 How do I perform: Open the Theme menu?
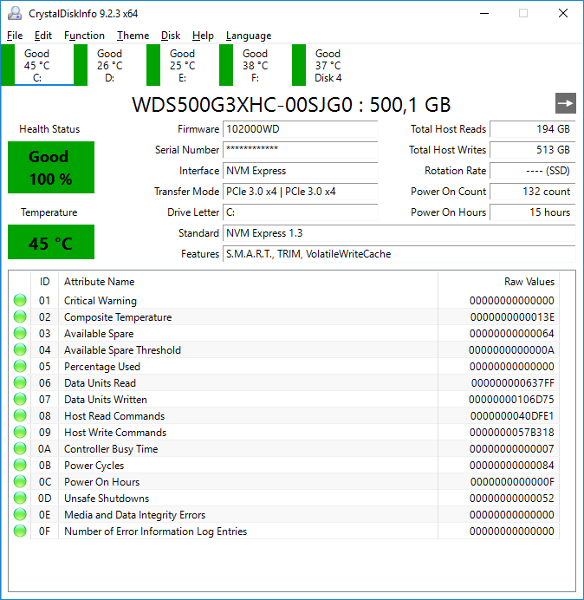133,36
